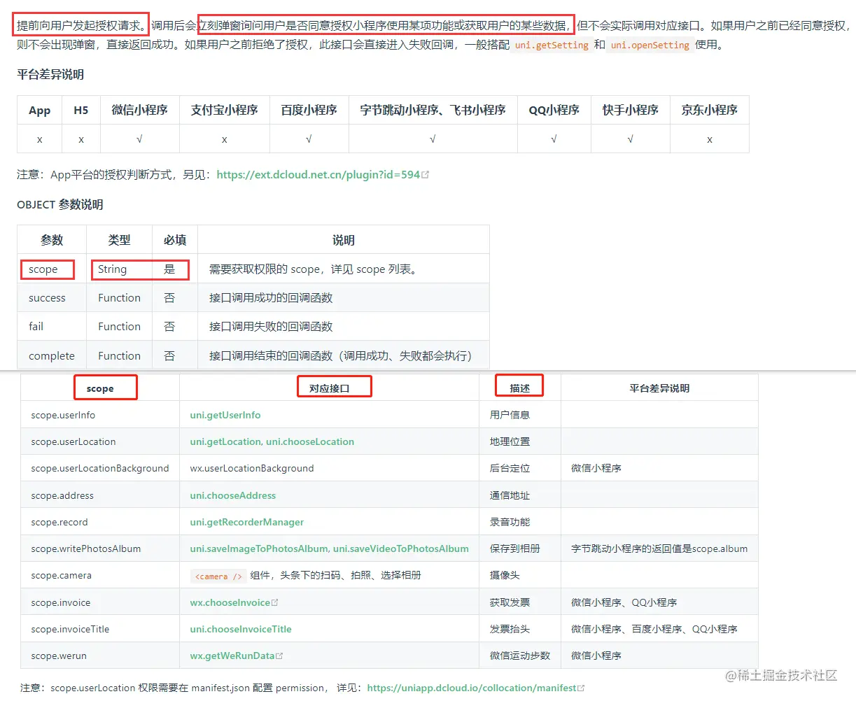Screen dimensions: 856x701
Task: Open the wx.chooseInvoice external link
Action: [230, 602]
